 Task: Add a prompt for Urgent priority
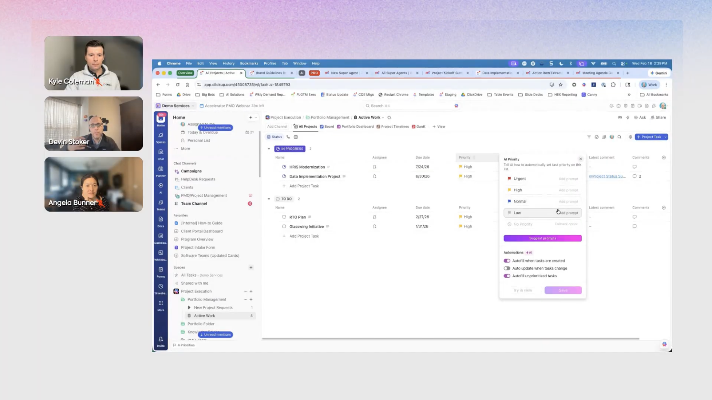(x=568, y=179)
